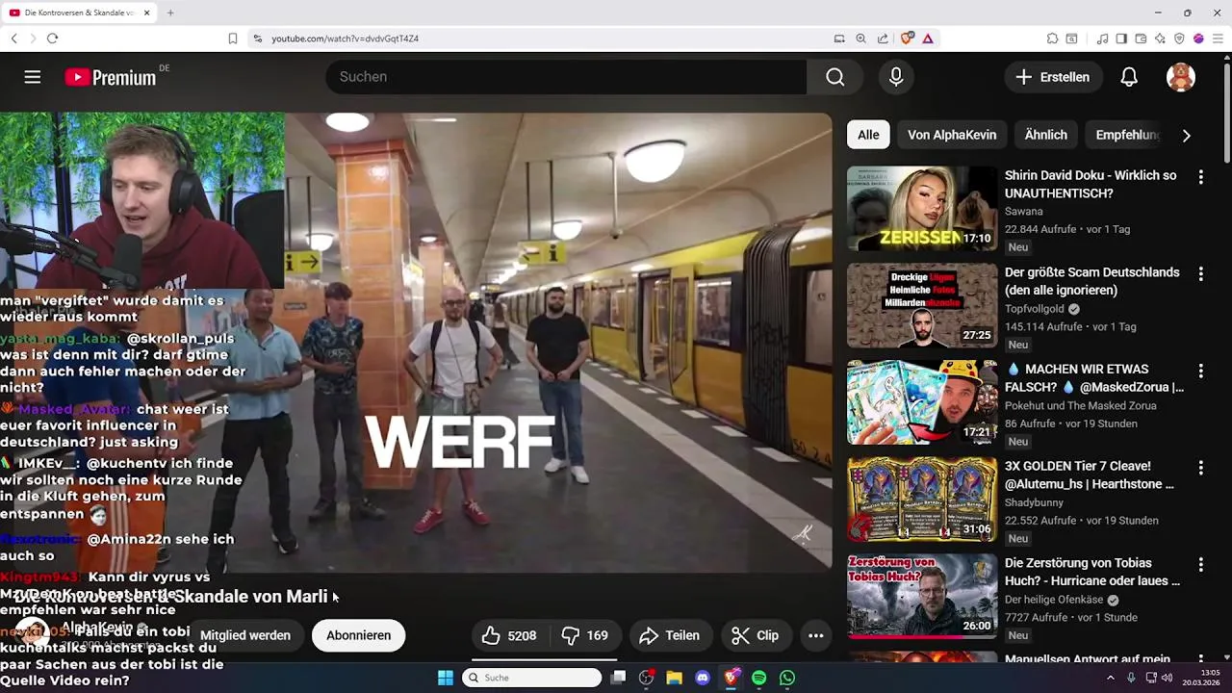Open the Brave Wallet icon
The height and width of the screenshot is (693, 1232).
click(1141, 38)
